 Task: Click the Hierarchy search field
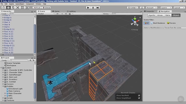click(x=21, y=14)
